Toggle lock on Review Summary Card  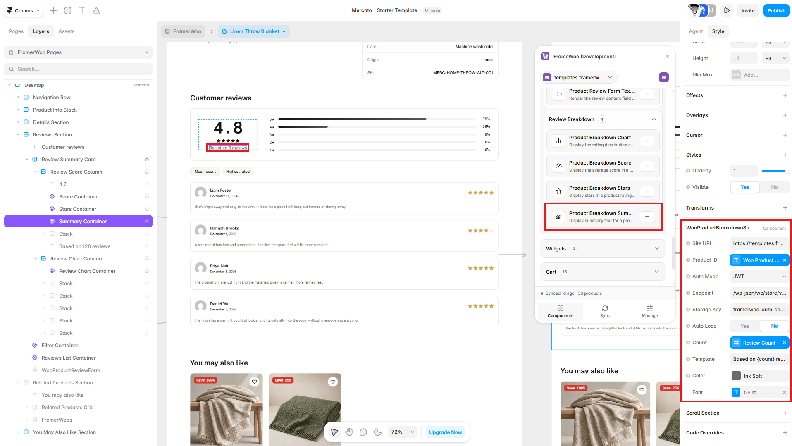pos(147,159)
